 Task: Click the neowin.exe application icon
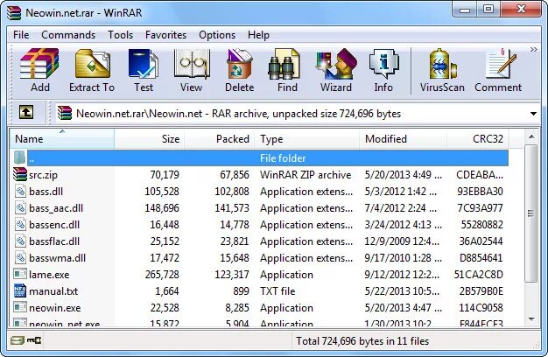tap(20, 307)
